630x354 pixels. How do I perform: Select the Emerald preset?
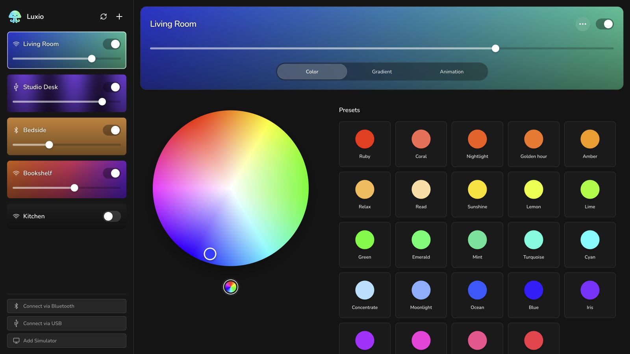(421, 245)
